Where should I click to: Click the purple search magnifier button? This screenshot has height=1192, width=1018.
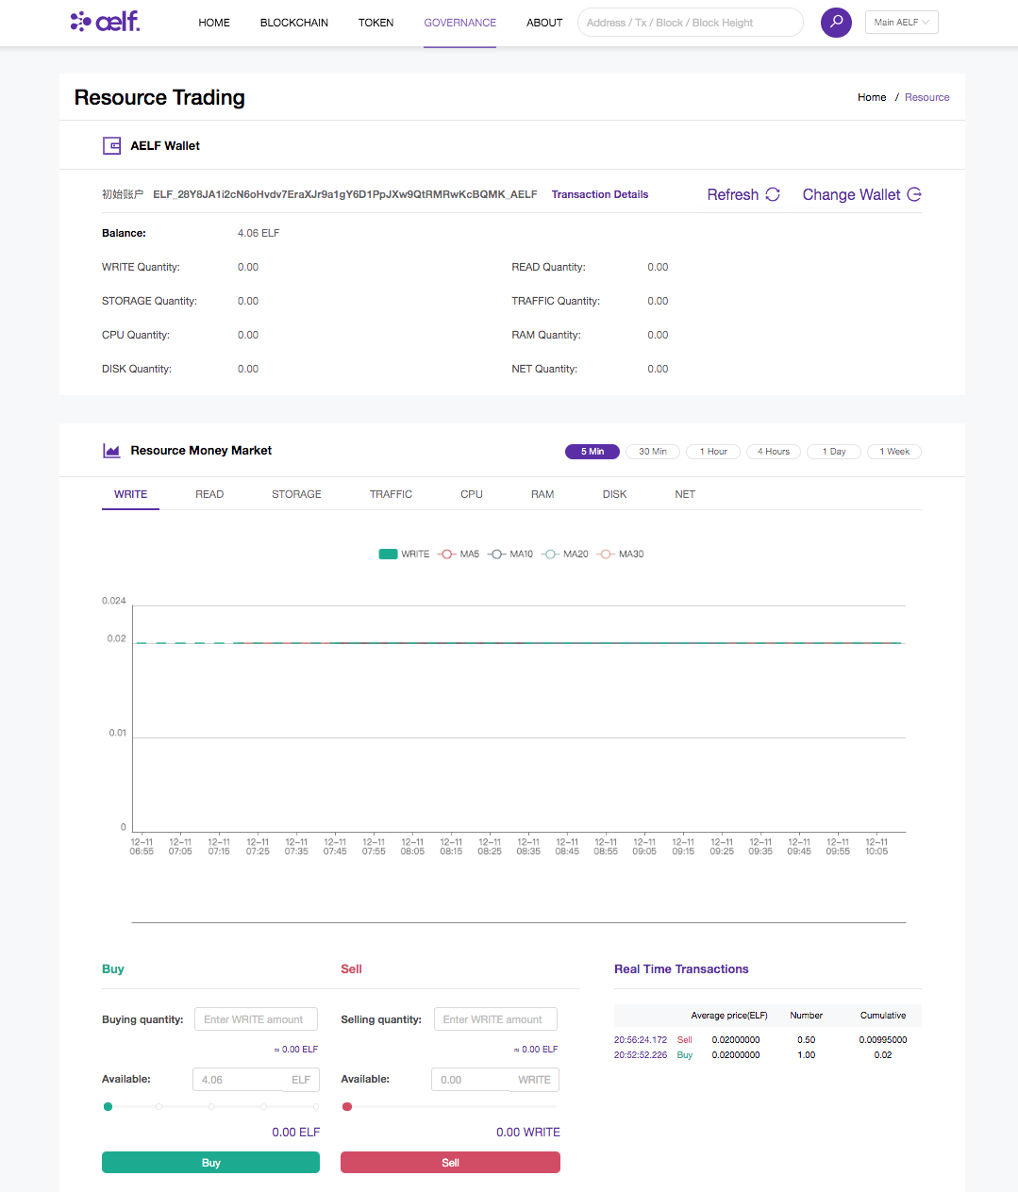point(836,22)
